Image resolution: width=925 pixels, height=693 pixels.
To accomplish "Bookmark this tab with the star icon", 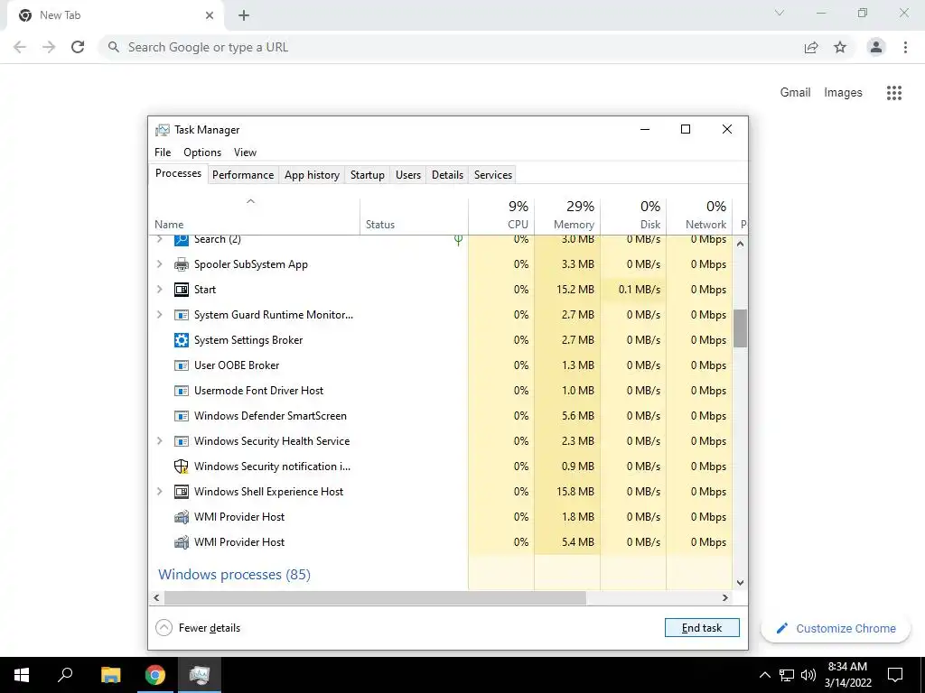I will pyautogui.click(x=840, y=47).
